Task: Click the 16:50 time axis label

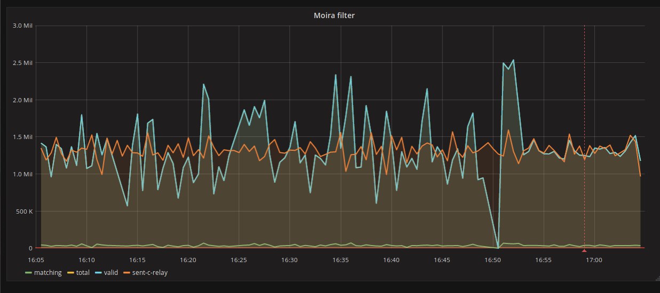Action: [x=492, y=260]
